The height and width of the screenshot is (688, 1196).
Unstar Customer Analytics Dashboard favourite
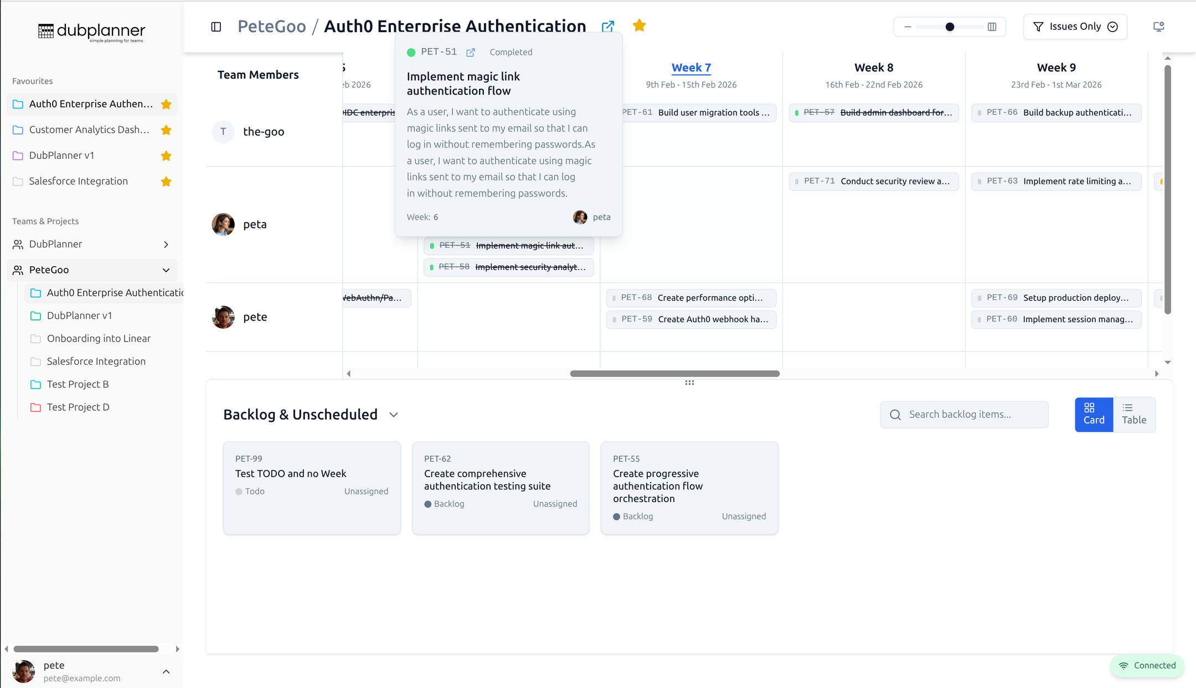(166, 130)
